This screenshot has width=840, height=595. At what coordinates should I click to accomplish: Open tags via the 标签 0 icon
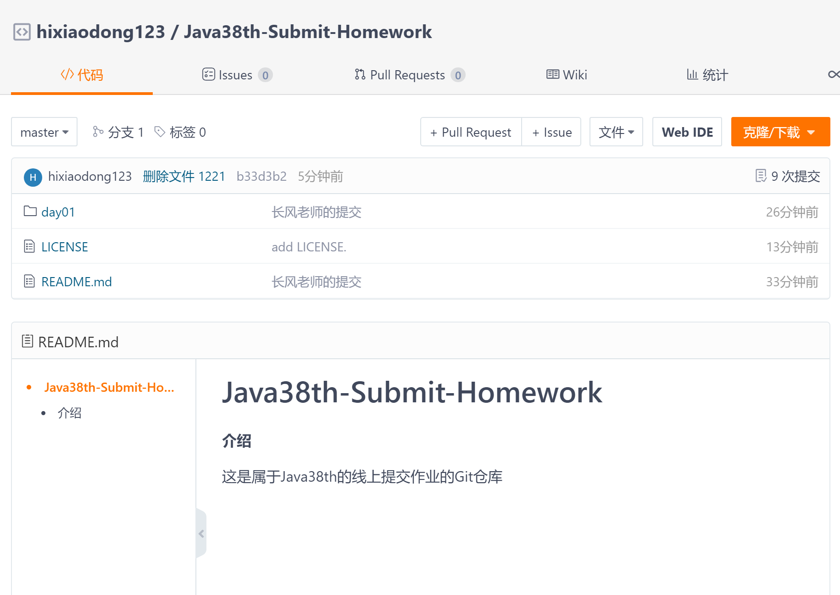(160, 132)
